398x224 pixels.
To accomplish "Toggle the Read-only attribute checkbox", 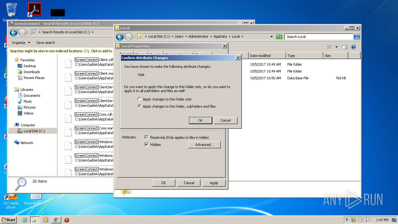I will tap(146, 138).
